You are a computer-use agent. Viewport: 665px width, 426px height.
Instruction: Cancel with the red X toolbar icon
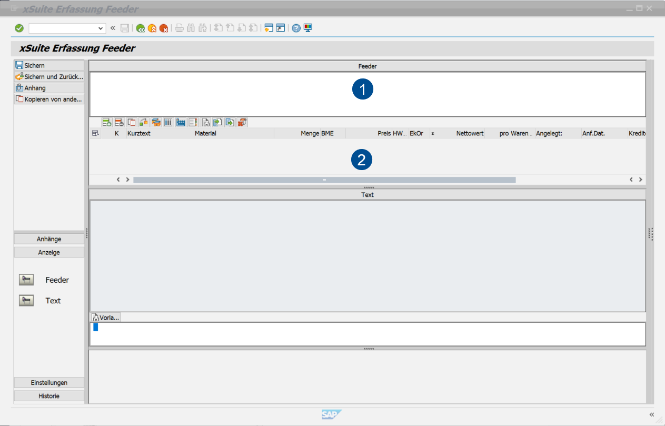click(x=163, y=28)
